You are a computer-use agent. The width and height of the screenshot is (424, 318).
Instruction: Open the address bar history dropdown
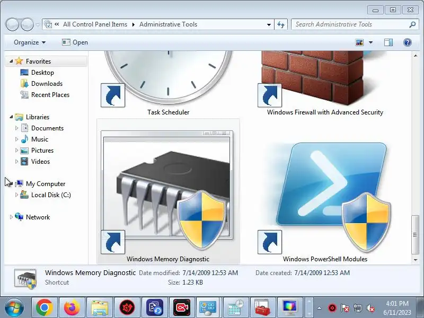pyautogui.click(x=269, y=24)
